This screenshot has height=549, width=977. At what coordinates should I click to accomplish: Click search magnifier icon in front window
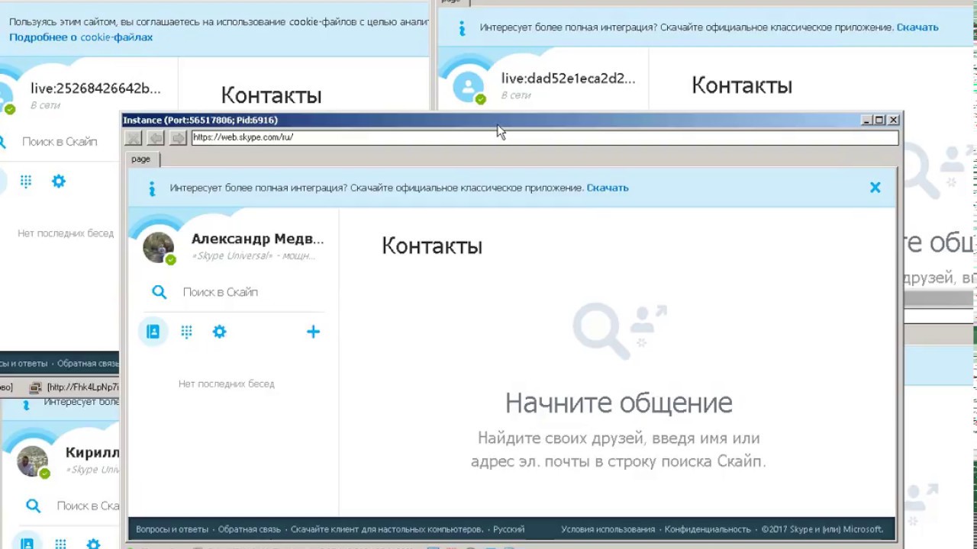(x=159, y=292)
